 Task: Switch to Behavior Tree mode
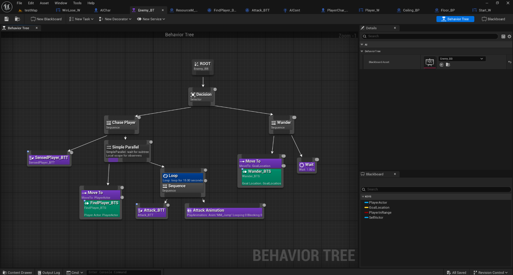click(x=455, y=19)
